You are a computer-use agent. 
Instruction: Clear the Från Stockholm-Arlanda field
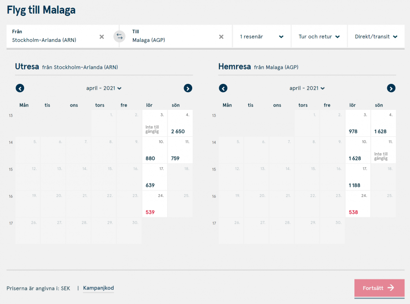[x=102, y=36]
